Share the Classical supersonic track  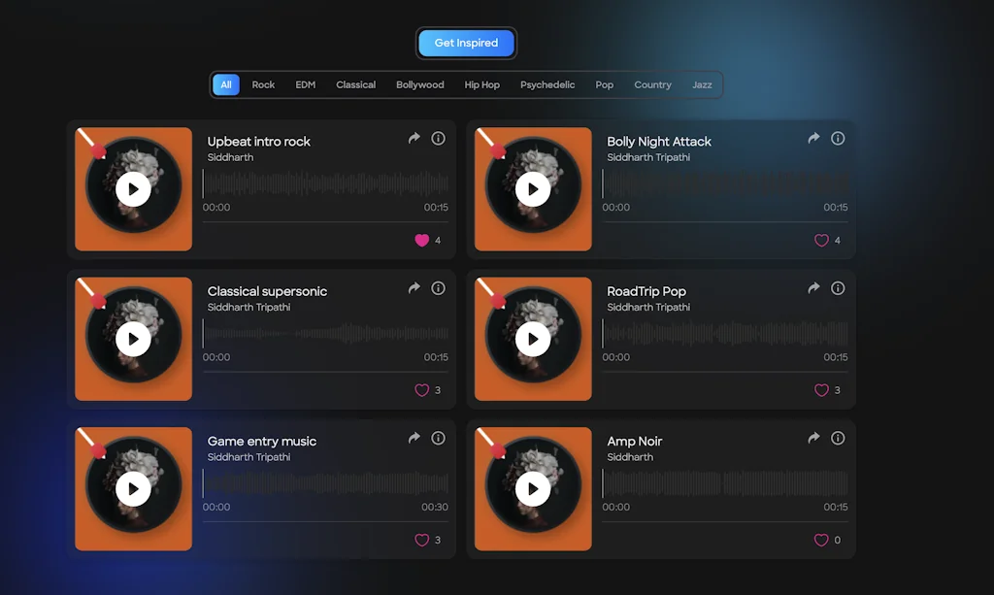[414, 288]
